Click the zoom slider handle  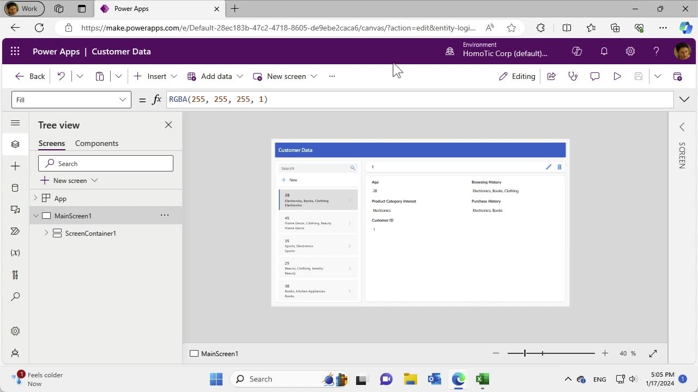[525, 353]
